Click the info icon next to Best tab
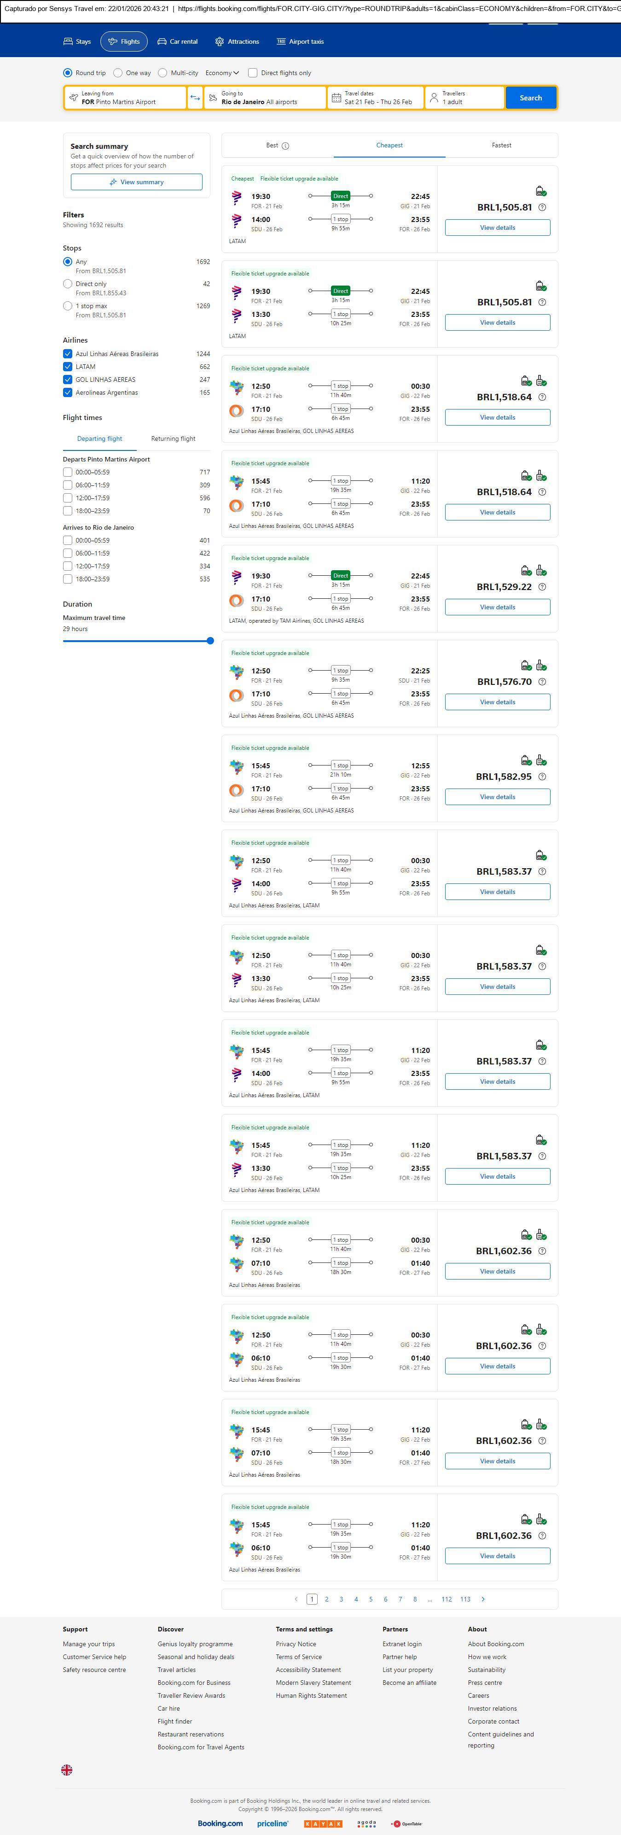 (285, 146)
